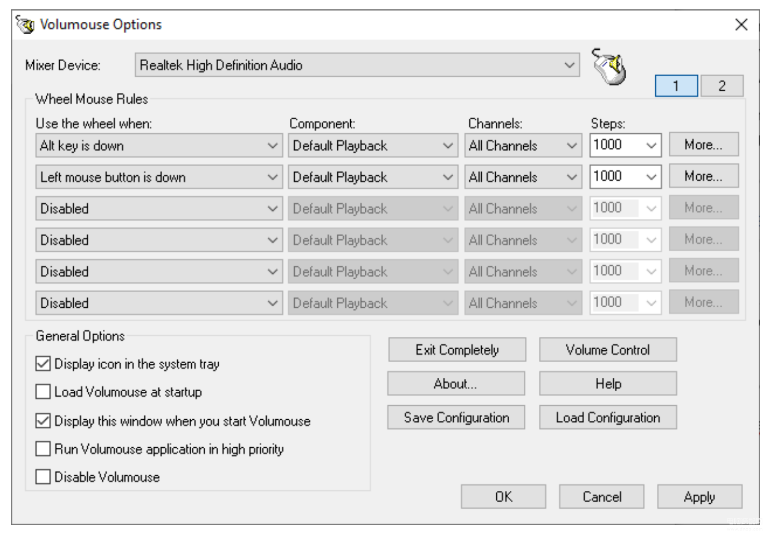Image resolution: width=768 pixels, height=536 pixels.
Task: Click the Cancel button
Action: [602, 497]
